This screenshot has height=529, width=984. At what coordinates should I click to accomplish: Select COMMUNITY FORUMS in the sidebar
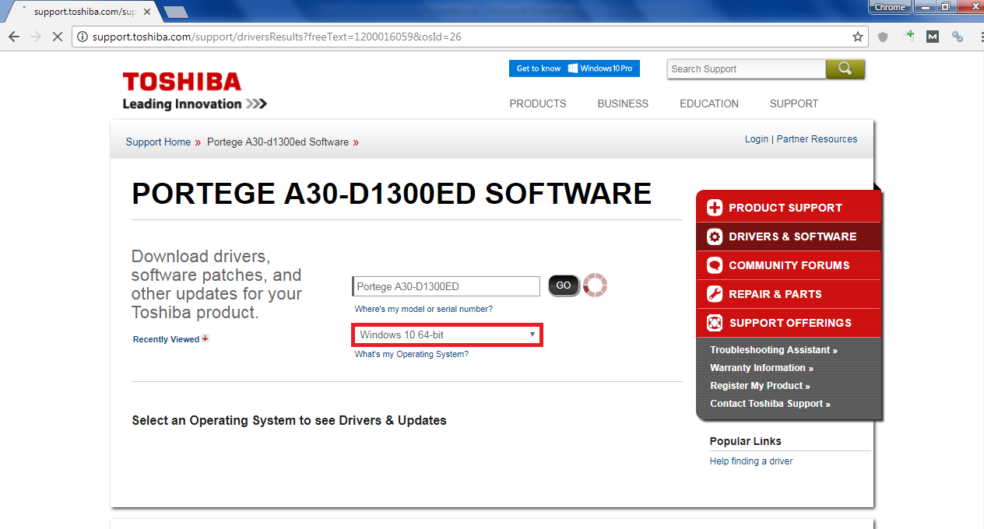(x=789, y=265)
